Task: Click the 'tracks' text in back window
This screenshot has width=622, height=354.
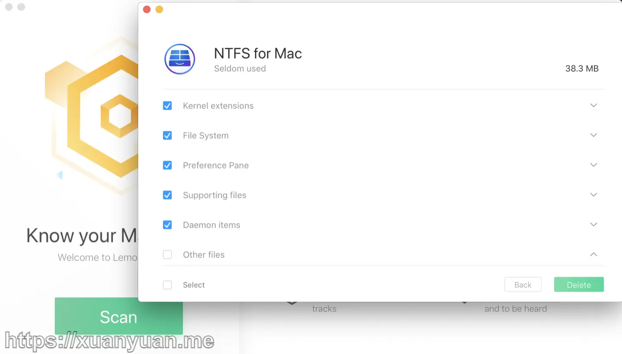Action: (324, 309)
